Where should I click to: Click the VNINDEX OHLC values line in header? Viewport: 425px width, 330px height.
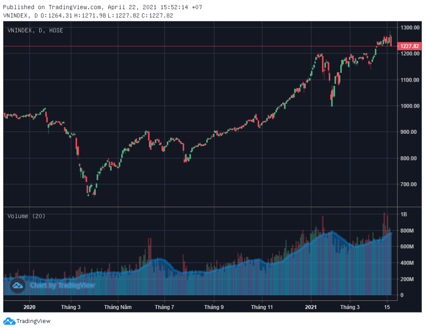click(88, 15)
